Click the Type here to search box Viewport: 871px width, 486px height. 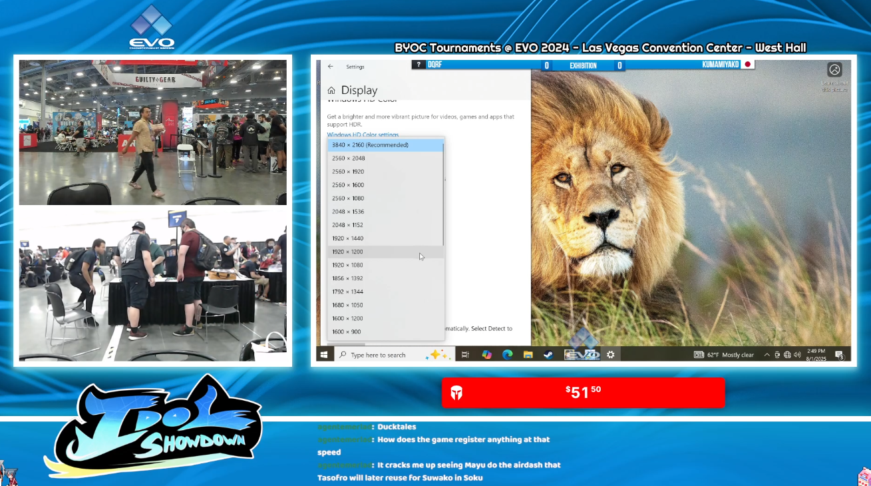394,355
